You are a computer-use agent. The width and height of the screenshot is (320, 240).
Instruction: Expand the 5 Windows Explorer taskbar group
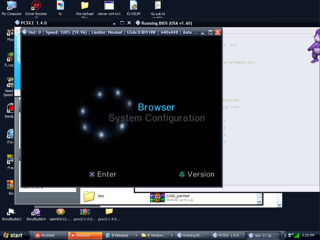[156, 235]
